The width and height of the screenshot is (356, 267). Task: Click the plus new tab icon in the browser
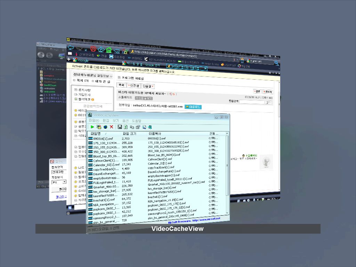pyautogui.click(x=69, y=59)
